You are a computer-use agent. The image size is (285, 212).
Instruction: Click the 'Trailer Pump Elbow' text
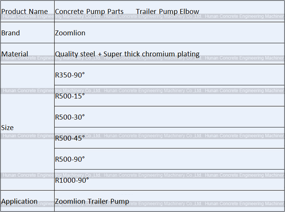tap(167, 12)
